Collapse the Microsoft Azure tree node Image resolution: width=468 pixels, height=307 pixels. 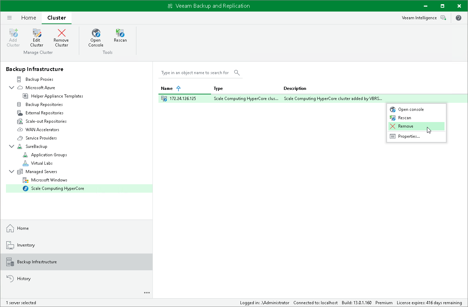(12, 88)
